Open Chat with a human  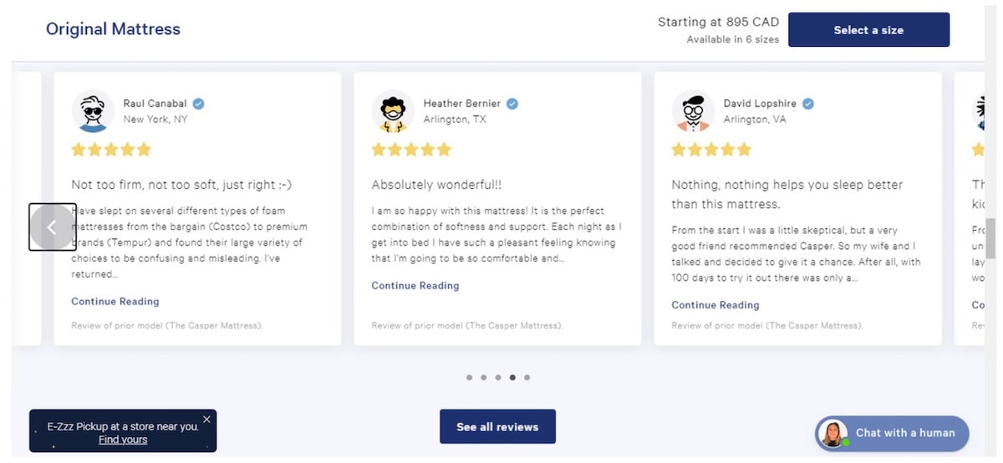click(904, 433)
